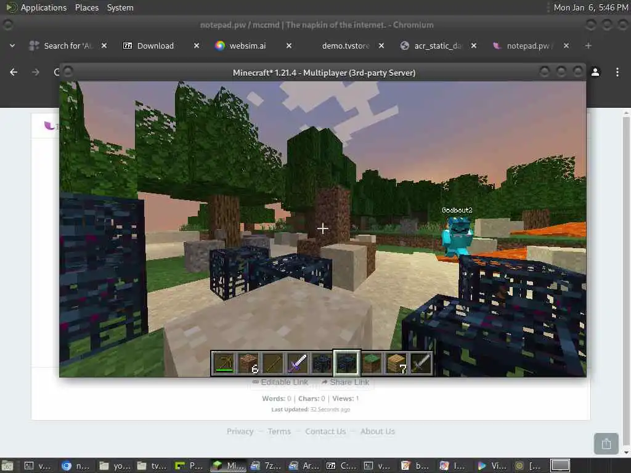Close the acr_static_da tab
The image size is (631, 473).
click(x=474, y=46)
